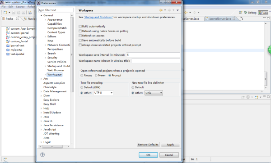Click the Restore Defaults button
This screenshot has width=271, height=163.
148,145
